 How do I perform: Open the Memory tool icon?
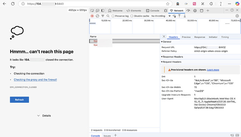point(195,11)
